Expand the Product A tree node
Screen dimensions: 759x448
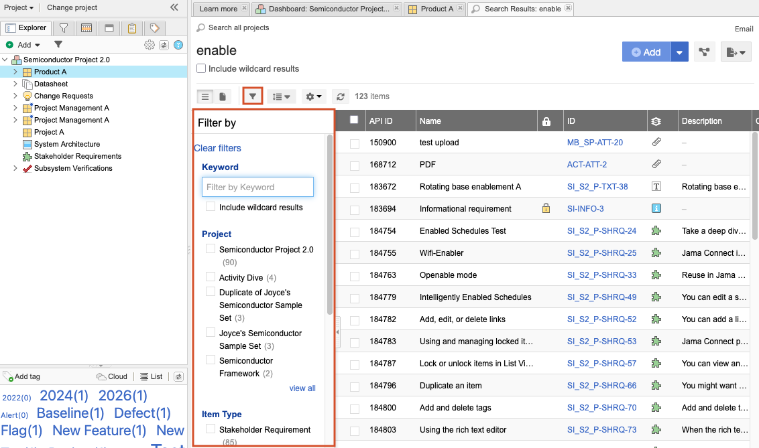click(x=15, y=72)
